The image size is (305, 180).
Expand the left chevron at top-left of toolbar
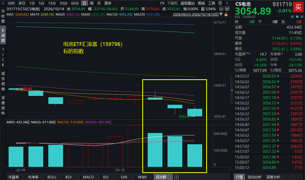pyautogui.click(x=3, y=3)
